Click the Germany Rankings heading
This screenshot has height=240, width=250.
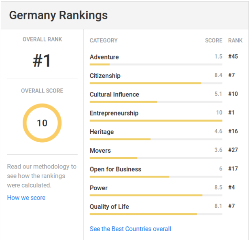tap(58, 15)
